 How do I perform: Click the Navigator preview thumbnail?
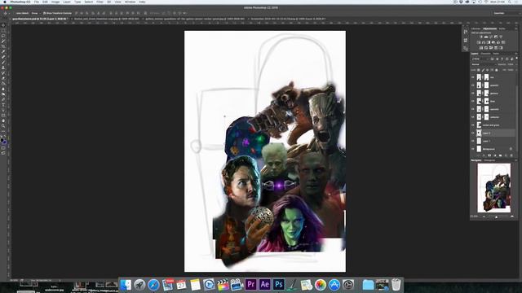pos(493,188)
